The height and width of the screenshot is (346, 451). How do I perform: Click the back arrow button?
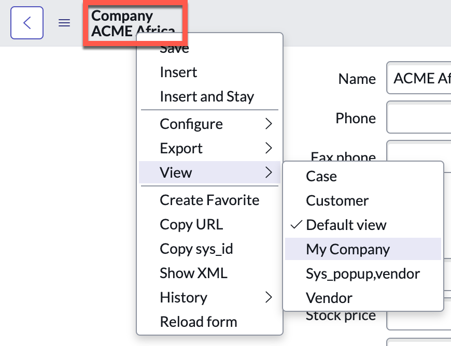pyautogui.click(x=27, y=23)
